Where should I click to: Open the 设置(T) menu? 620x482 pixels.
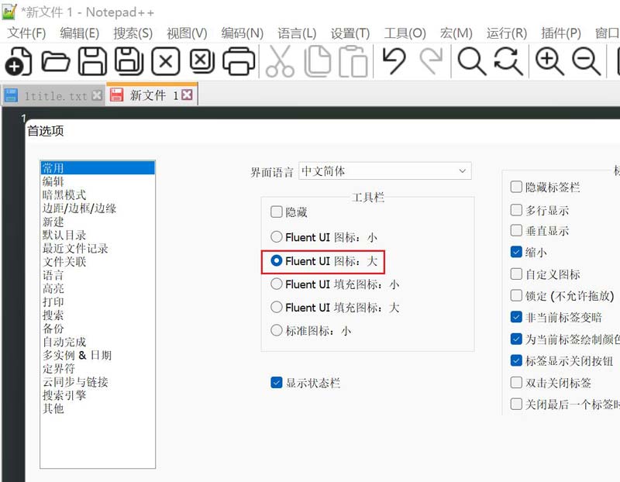[x=350, y=33]
